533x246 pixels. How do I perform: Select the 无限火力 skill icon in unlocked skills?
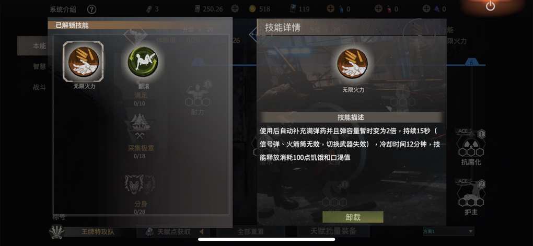[x=84, y=62]
